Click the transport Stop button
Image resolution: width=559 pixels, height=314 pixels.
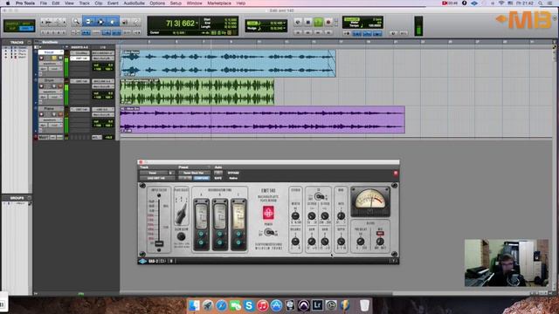[x=308, y=22]
